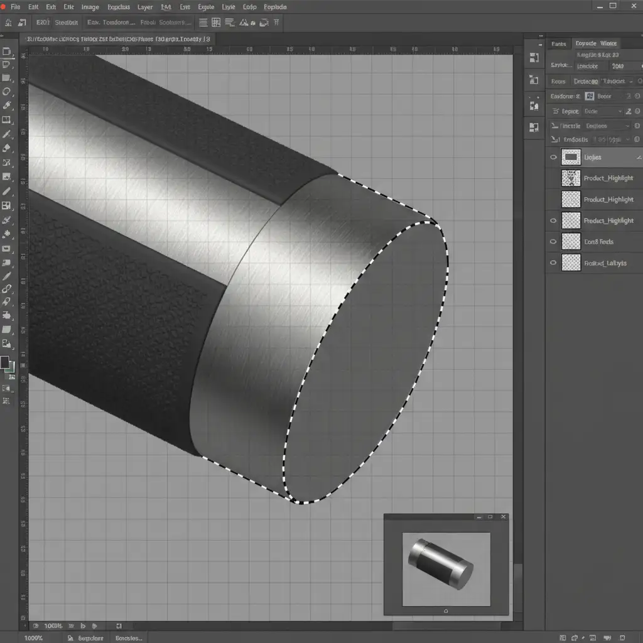Select the Eyedropper tool in toolbox
The height and width of the screenshot is (643, 643).
7,106
